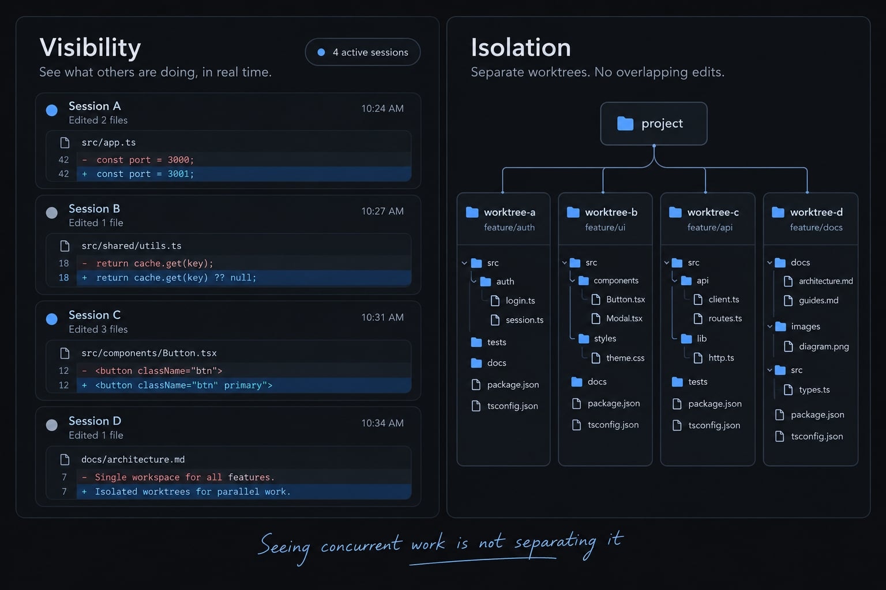Collapse the src folder chevron in worktree-b
This screenshot has height=590, width=886.
click(x=565, y=263)
